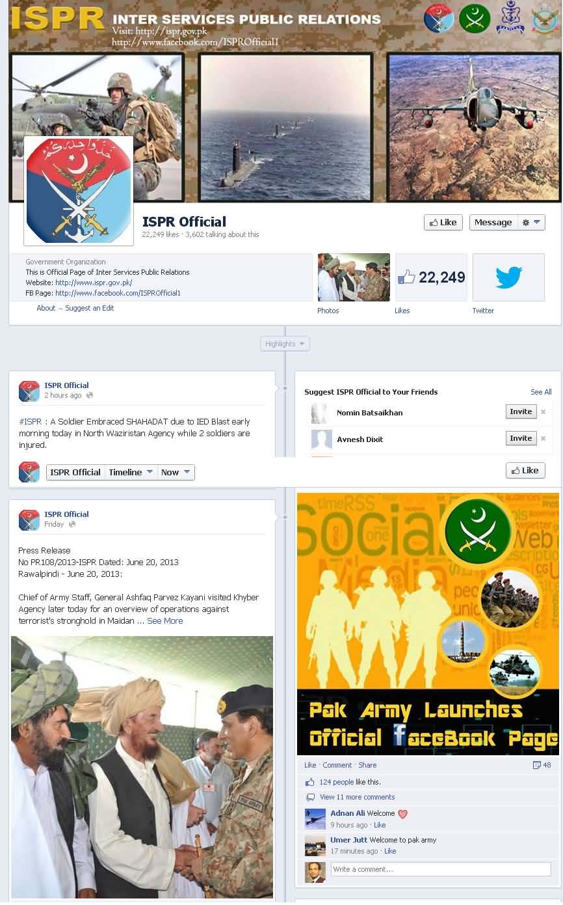Click the ISPR Official profile picture emblem

[x=79, y=191]
